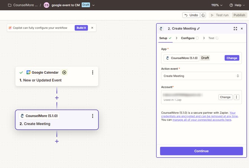Dismiss the Copilot banner
This screenshot has height=168, width=249.
92,28
